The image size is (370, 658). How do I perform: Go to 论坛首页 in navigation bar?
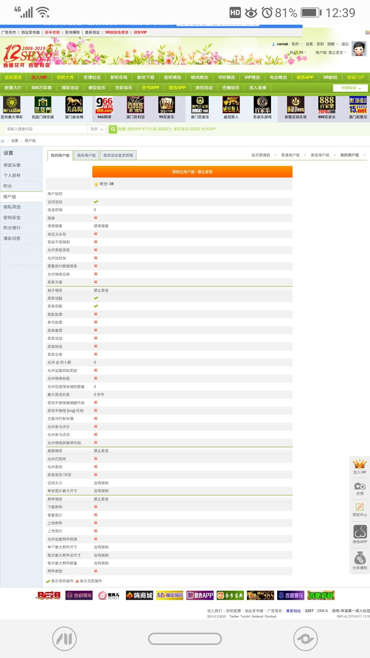pos(13,77)
